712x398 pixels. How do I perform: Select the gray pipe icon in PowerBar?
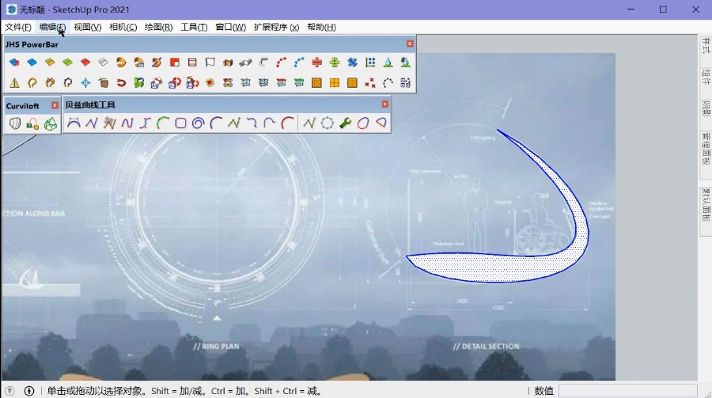[x=245, y=63]
